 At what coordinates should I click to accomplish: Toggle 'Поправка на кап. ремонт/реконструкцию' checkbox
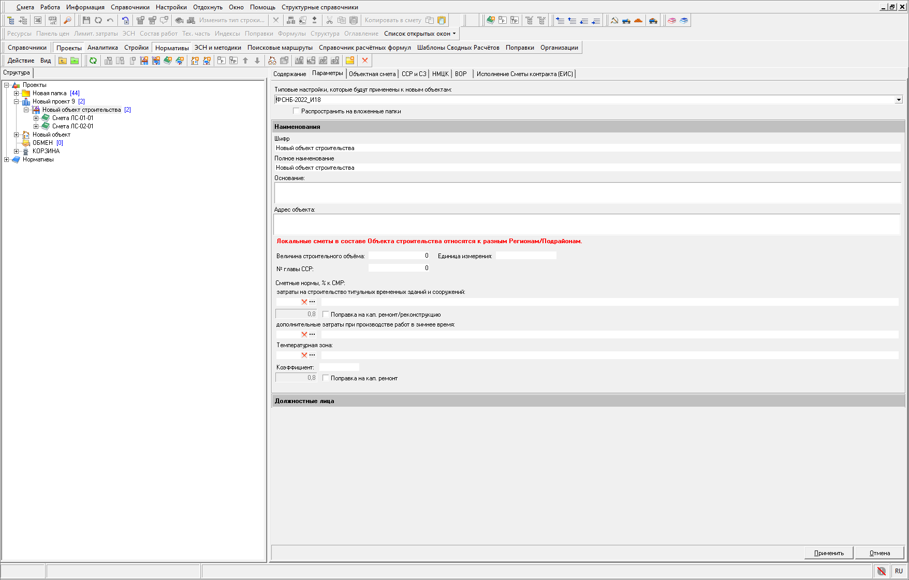326,315
